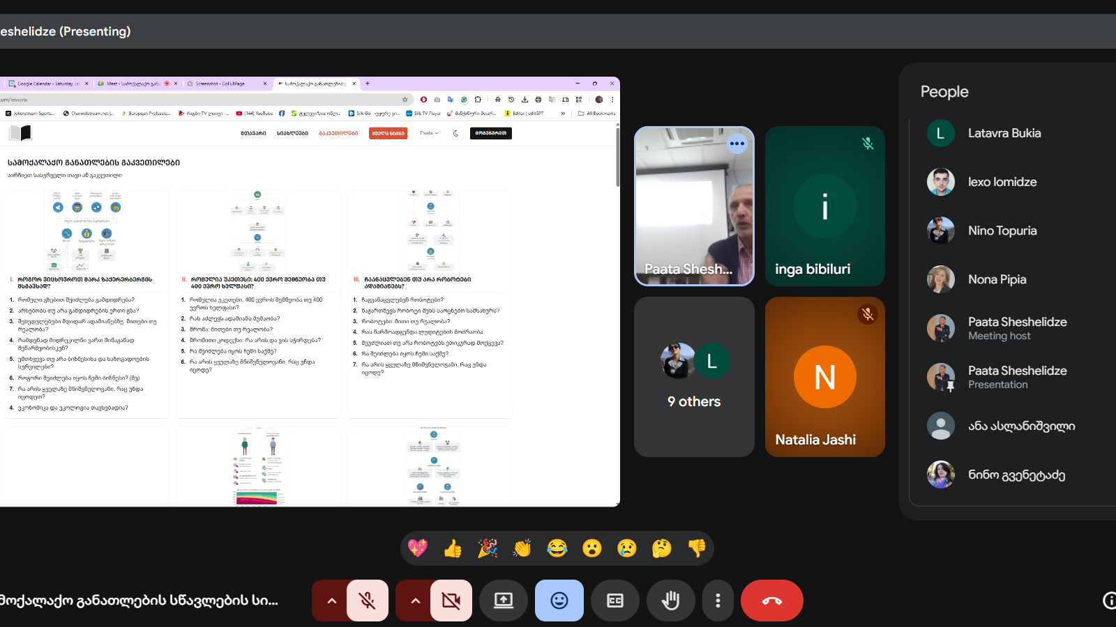Send sparkling heart reaction

(418, 548)
